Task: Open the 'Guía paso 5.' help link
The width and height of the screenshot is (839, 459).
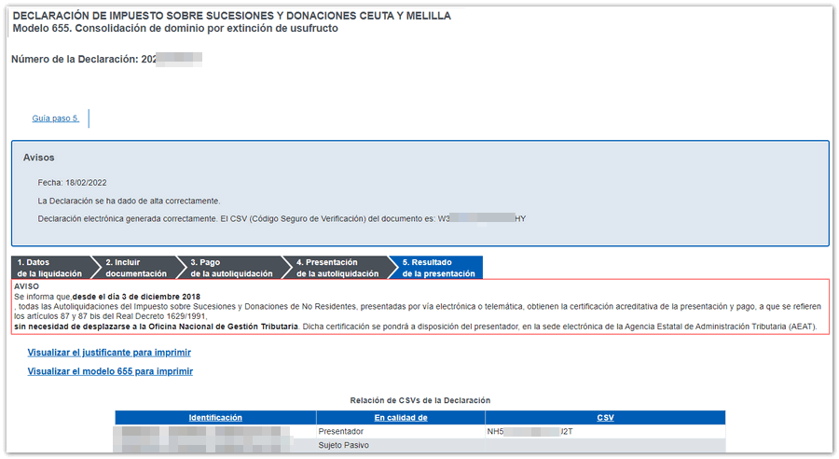Action: point(55,118)
